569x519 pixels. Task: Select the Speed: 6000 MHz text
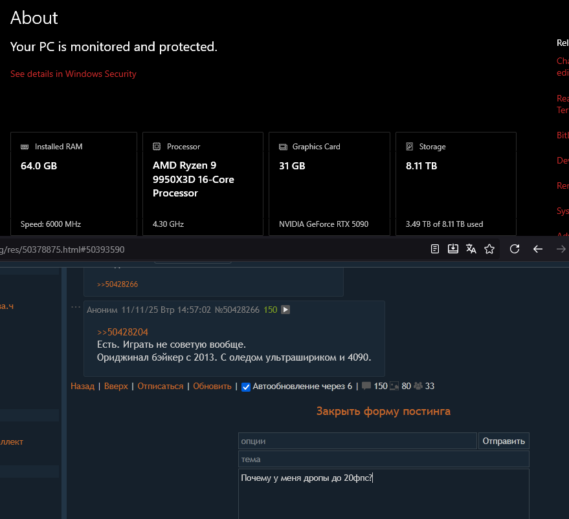coord(50,224)
